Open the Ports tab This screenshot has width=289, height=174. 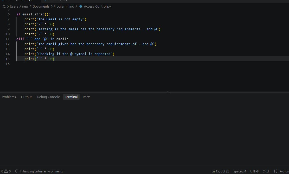(86, 97)
